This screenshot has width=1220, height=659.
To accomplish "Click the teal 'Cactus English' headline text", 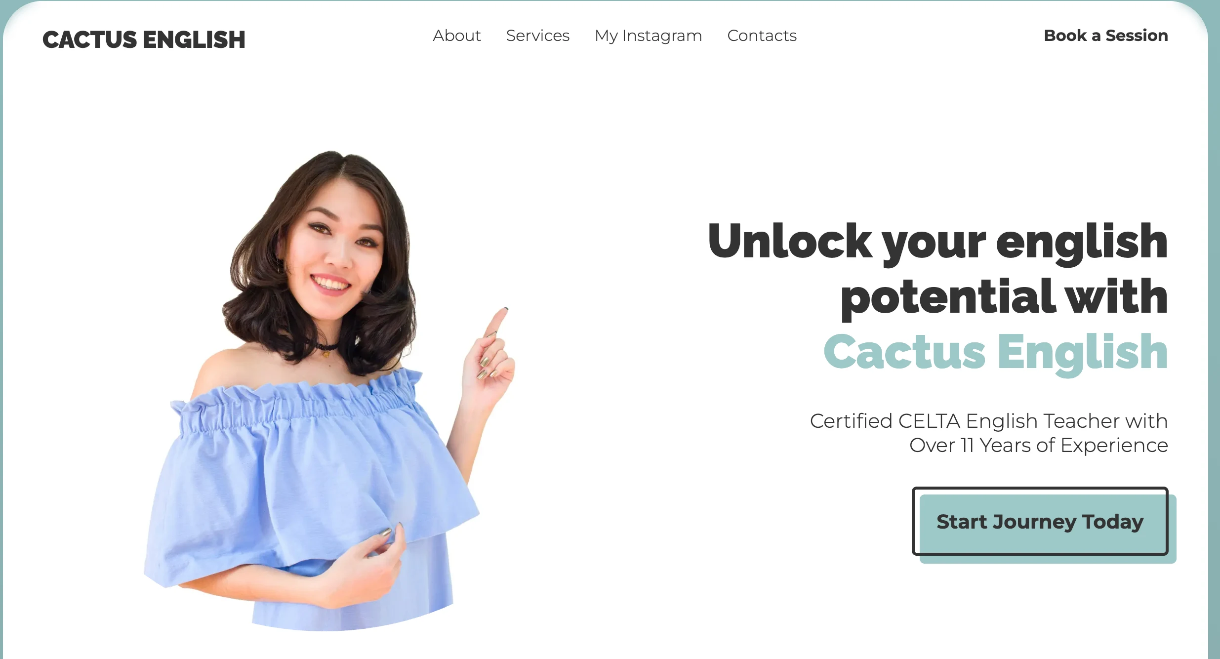I will [x=996, y=353].
